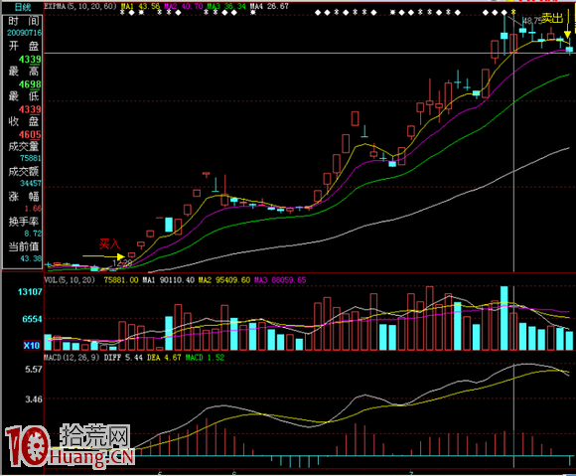
Task: Click the 48.75 high price label
Action: pyautogui.click(x=532, y=21)
